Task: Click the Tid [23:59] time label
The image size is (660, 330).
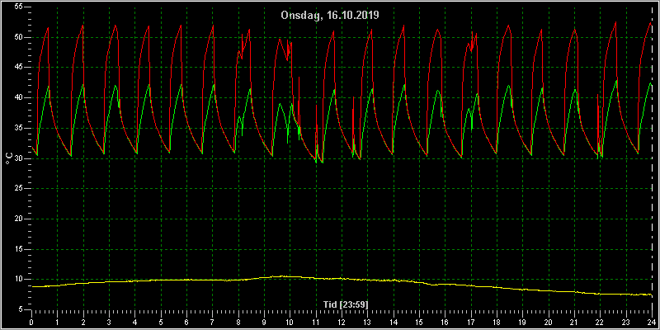Action: [346, 304]
